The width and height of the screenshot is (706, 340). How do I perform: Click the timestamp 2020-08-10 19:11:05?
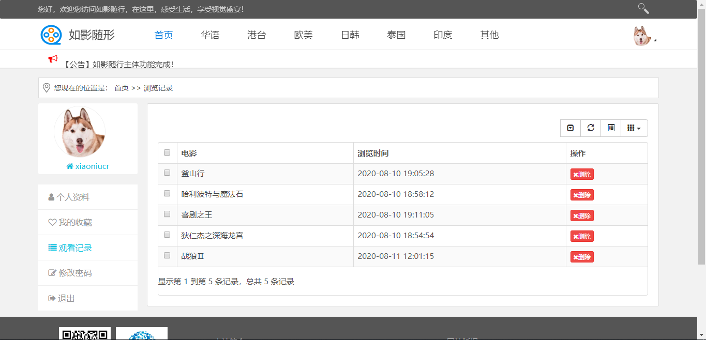pyautogui.click(x=396, y=215)
